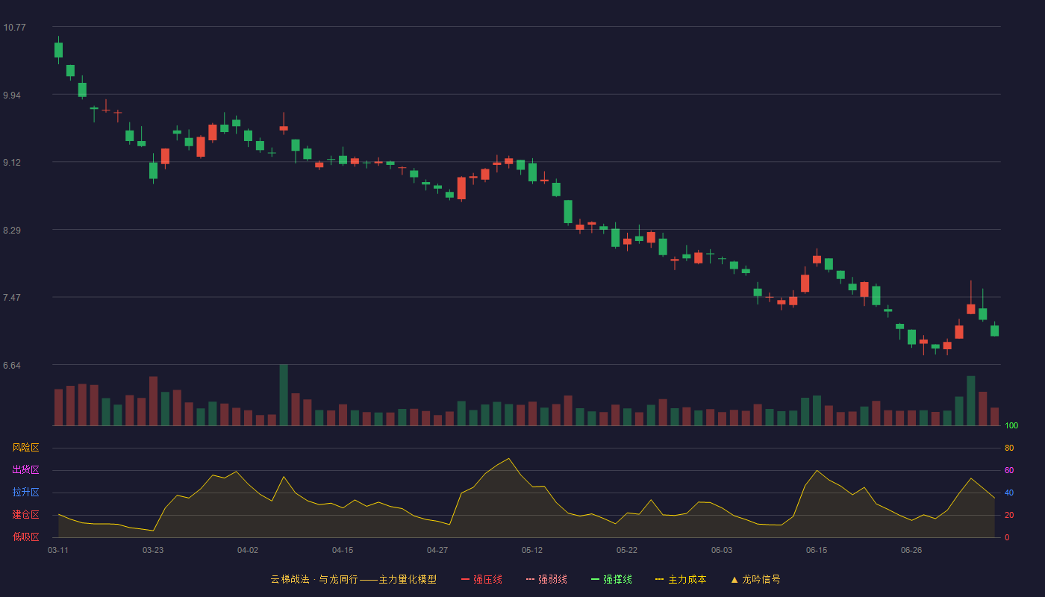Click the 6.64 price axis label
This screenshot has width=1045, height=597.
point(13,366)
